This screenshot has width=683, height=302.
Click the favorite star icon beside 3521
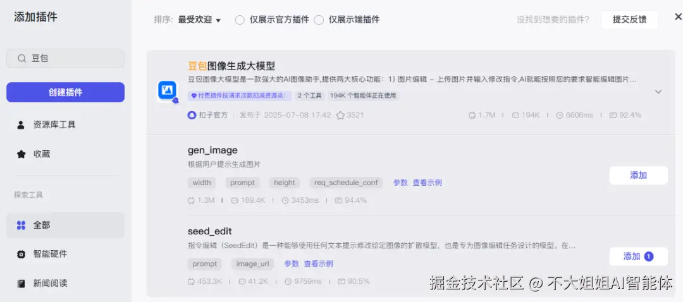point(341,116)
